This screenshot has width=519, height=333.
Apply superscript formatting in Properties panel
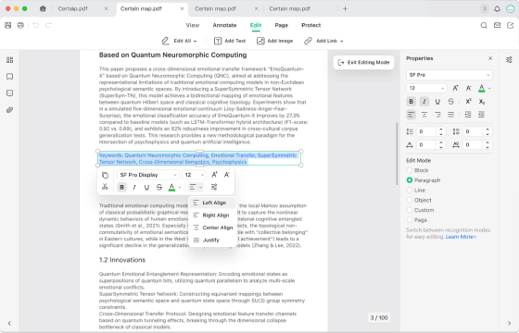tap(468, 102)
